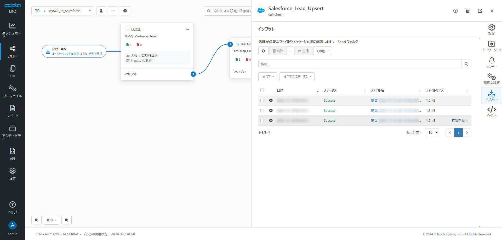Click the CData Arc logo
Image resolution: width=502 pixels, height=240 pixels.
pos(12,8)
